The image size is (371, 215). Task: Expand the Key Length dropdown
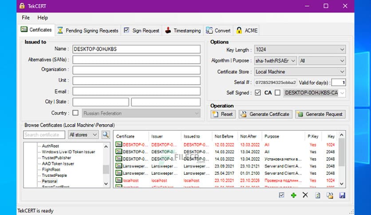[300, 49]
